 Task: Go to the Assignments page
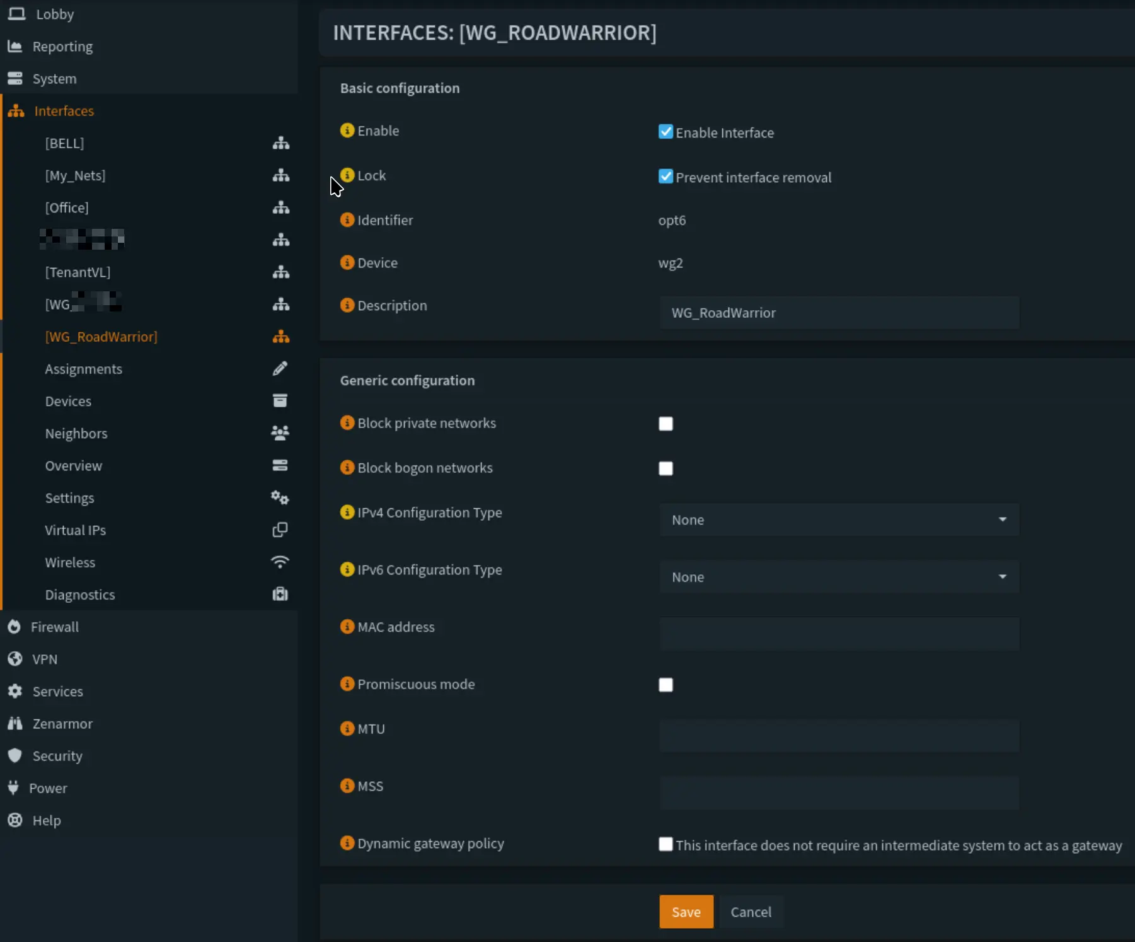tap(83, 369)
